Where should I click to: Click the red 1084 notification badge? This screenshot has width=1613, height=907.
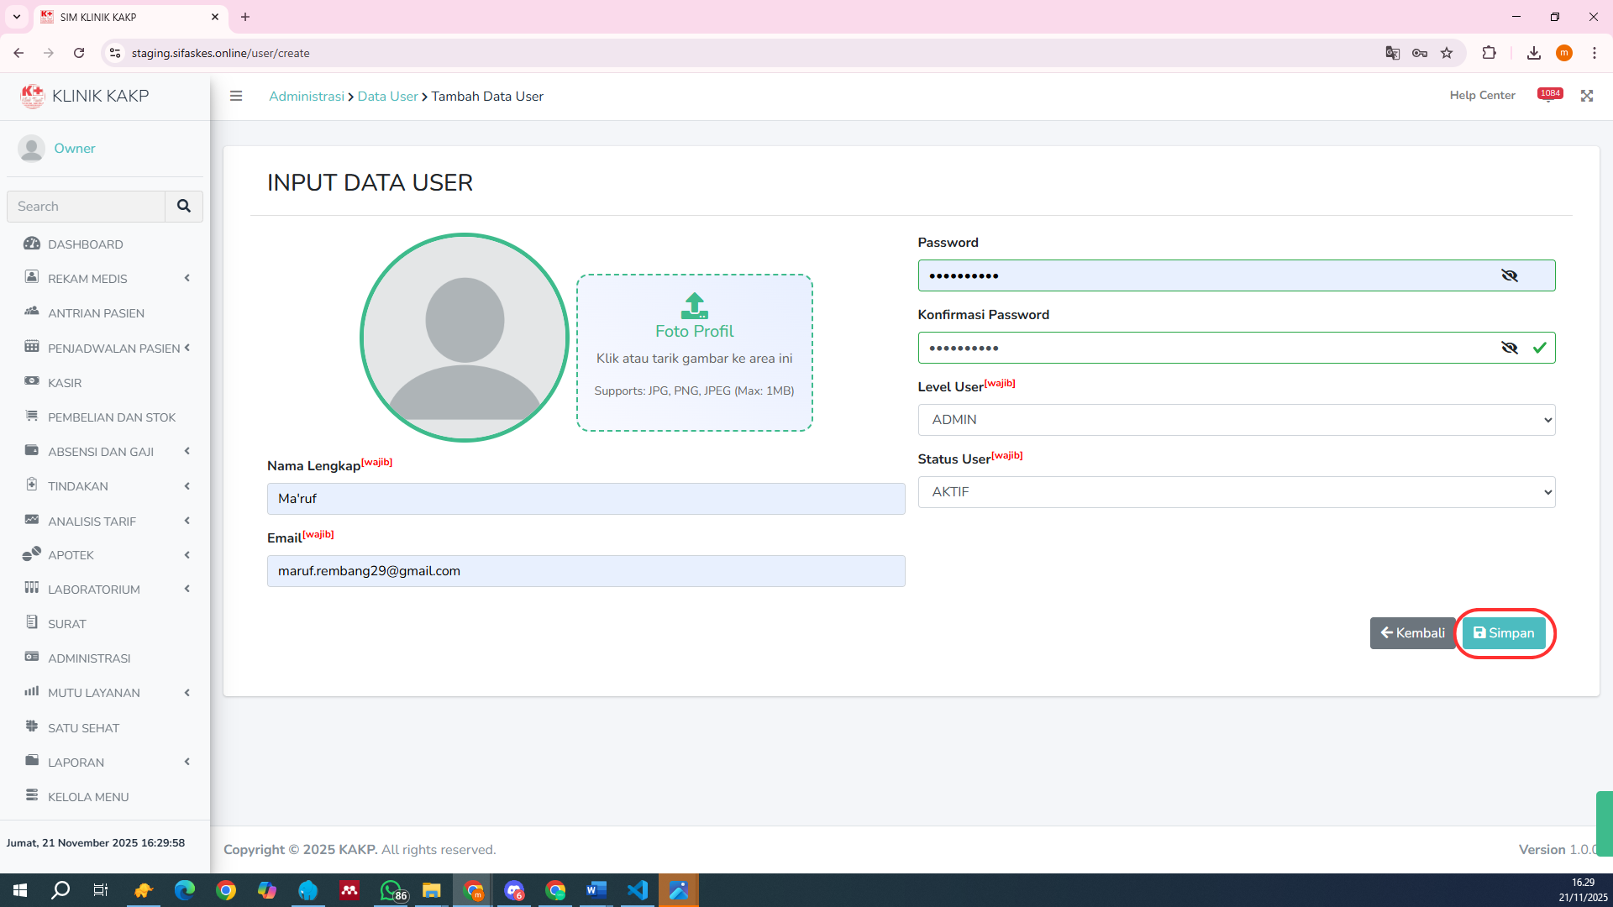click(x=1550, y=93)
